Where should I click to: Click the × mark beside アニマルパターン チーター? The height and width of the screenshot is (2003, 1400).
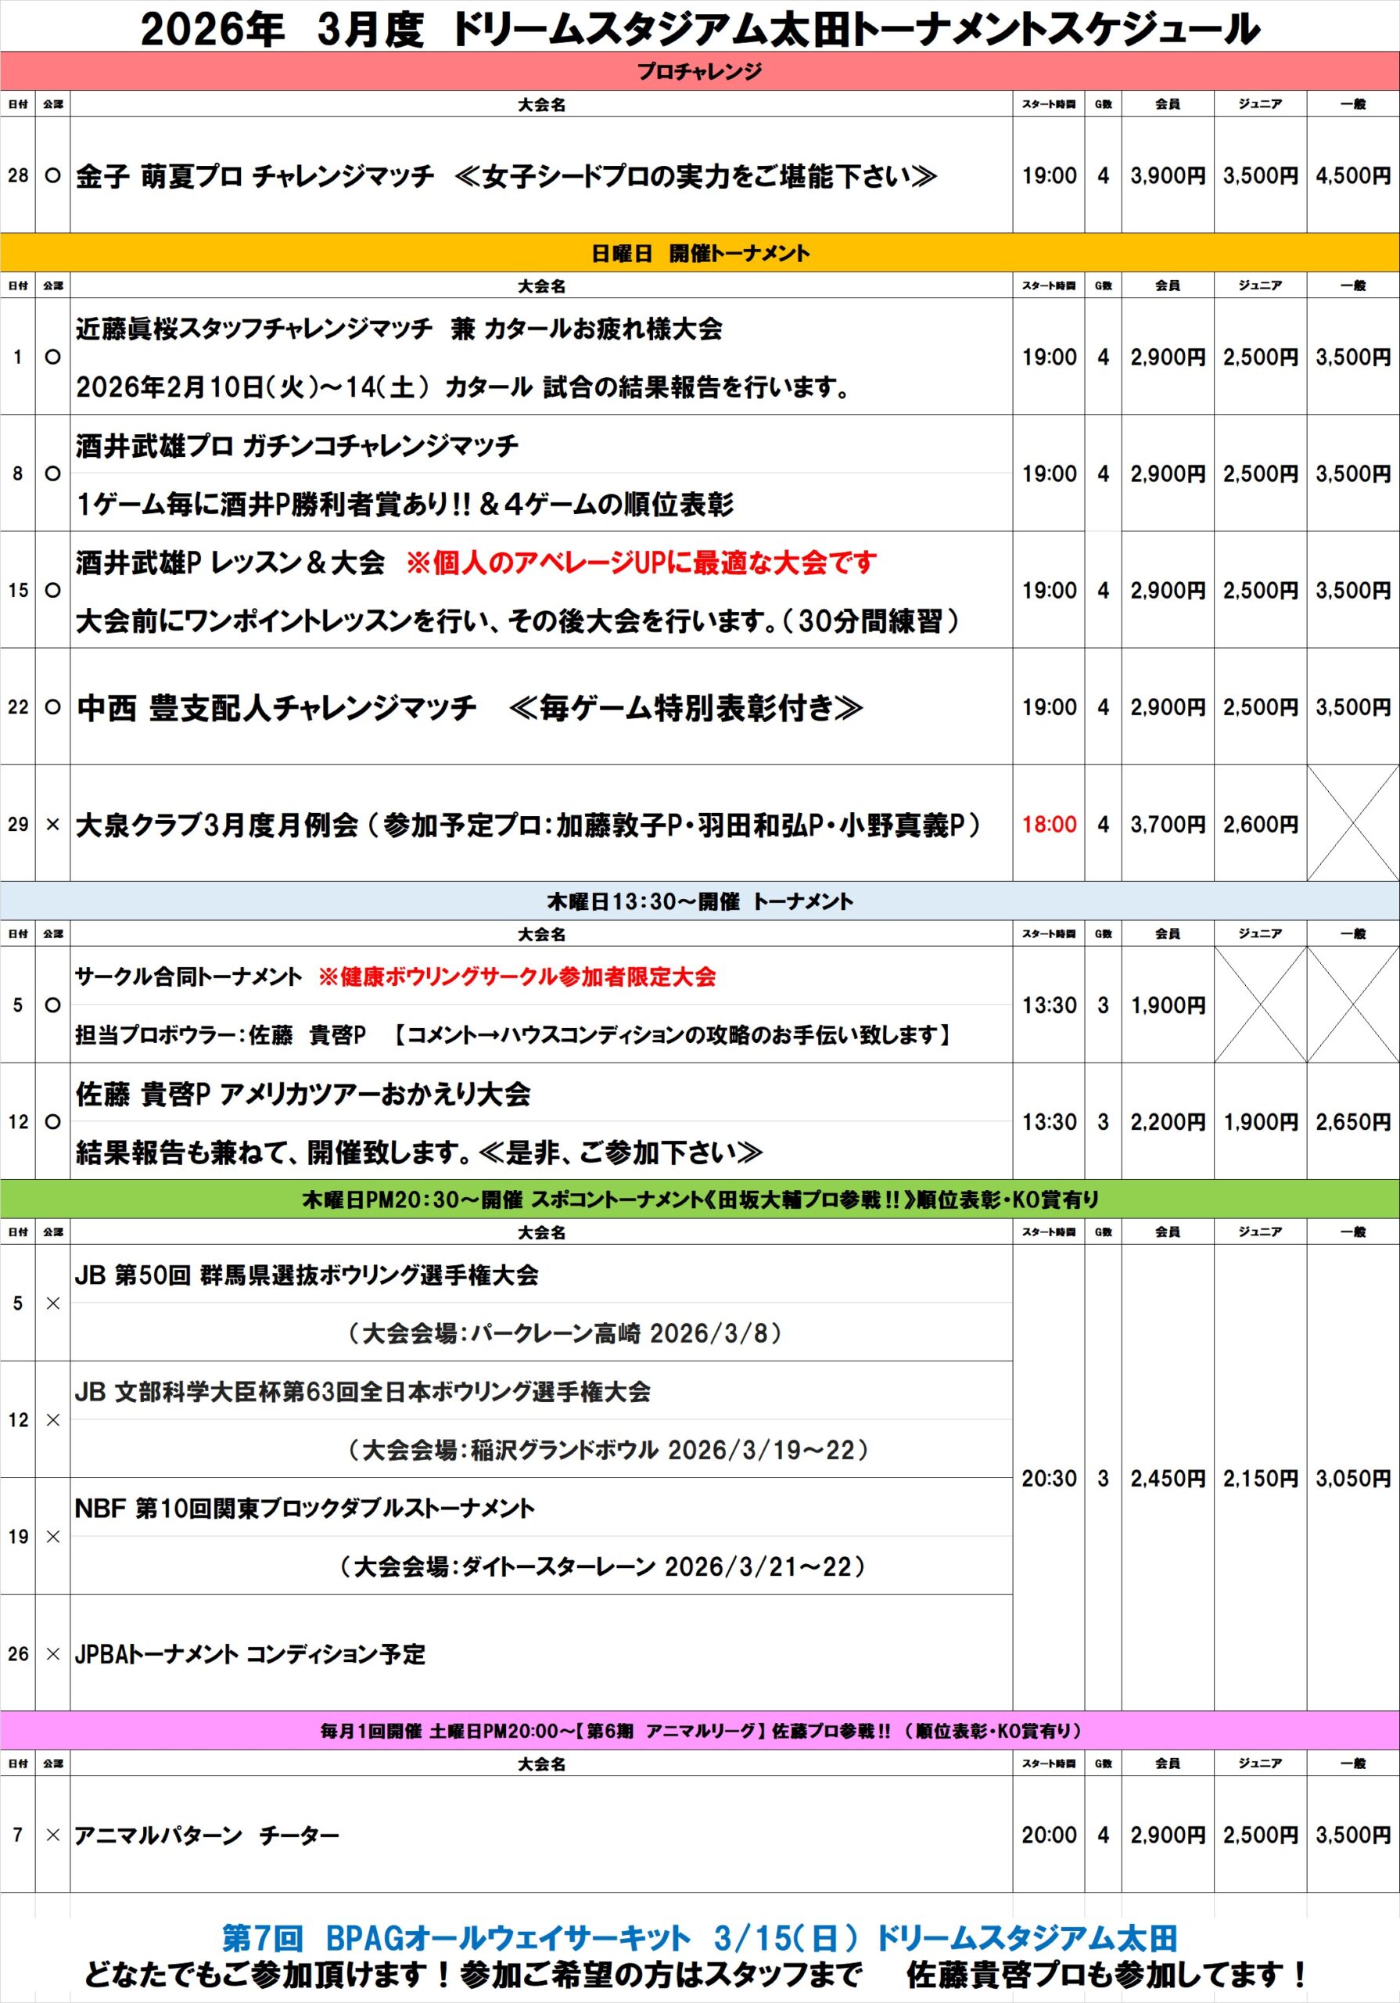pyautogui.click(x=52, y=1836)
